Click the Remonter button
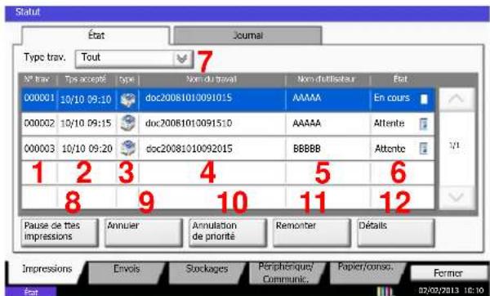 point(312,232)
